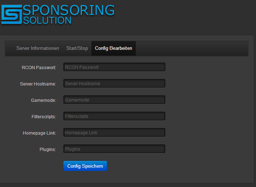
Task: Select the Gamemode input field
Action: 114,100
